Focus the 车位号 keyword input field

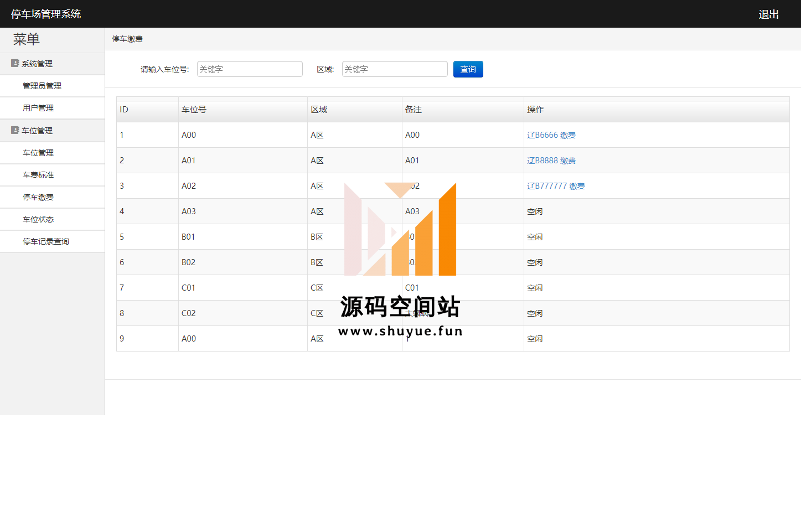[x=250, y=69]
